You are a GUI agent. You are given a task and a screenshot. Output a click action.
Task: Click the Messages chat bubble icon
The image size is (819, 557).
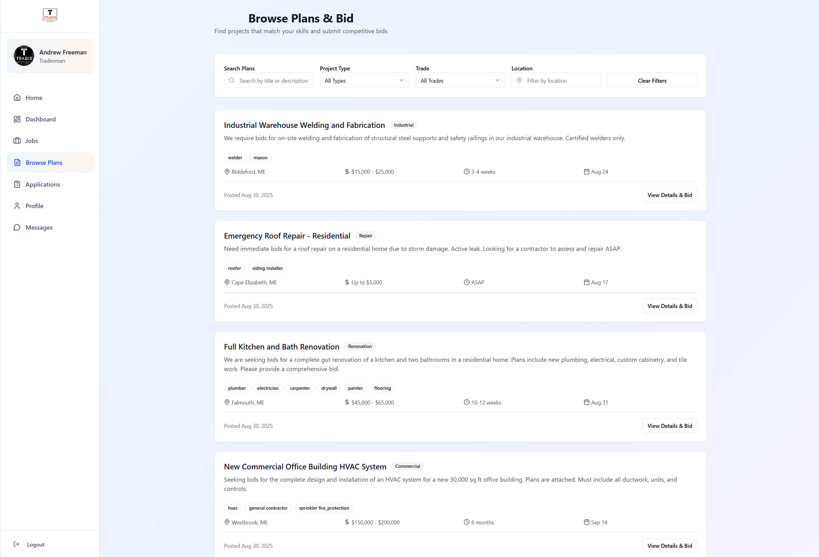point(17,228)
